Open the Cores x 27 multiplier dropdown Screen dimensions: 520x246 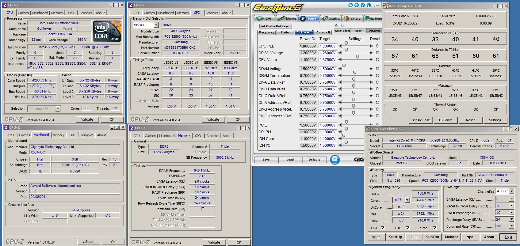tap(407, 200)
